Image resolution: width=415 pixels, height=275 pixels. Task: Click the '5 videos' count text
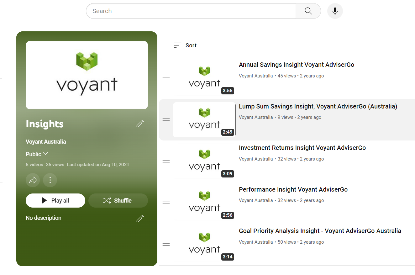click(34, 165)
